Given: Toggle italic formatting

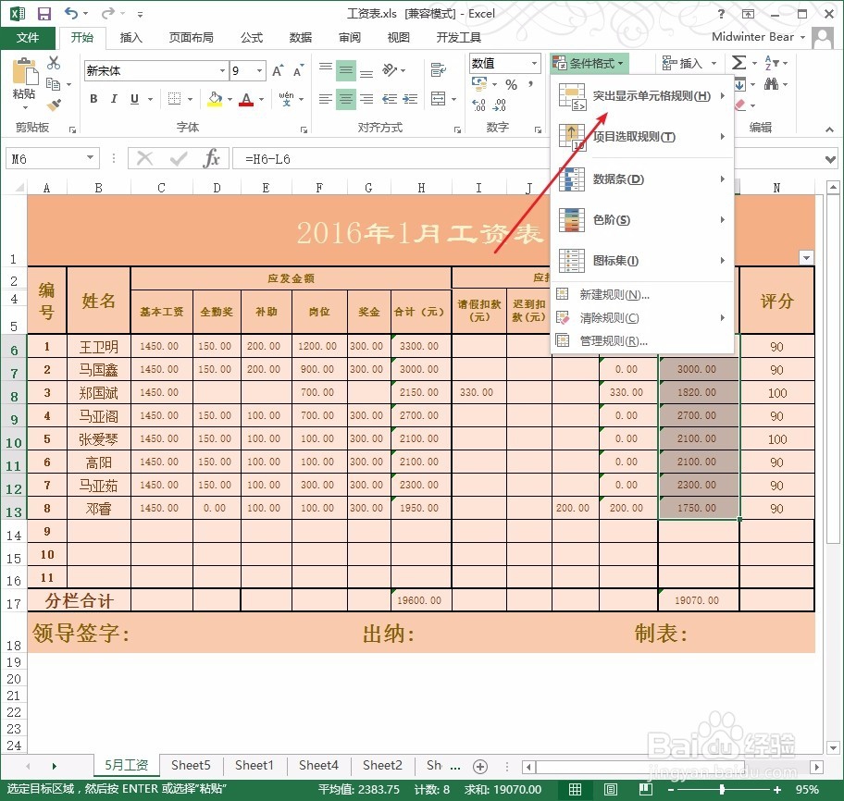Looking at the screenshot, I should click(114, 99).
